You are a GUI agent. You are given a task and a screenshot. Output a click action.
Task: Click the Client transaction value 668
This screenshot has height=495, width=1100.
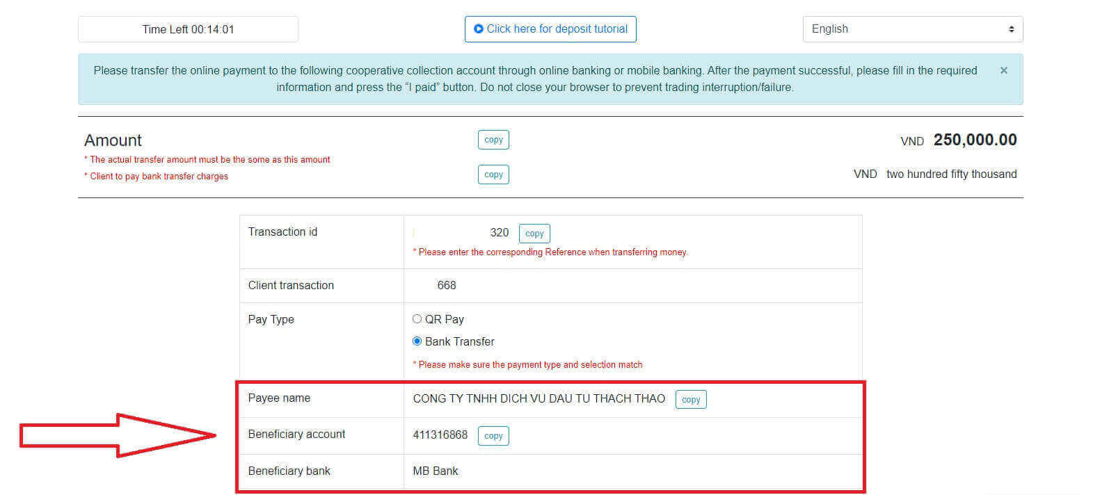coord(447,285)
